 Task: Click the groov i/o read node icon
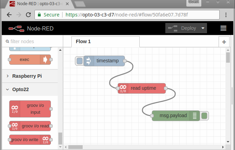pyautogui.click(x=15, y=126)
